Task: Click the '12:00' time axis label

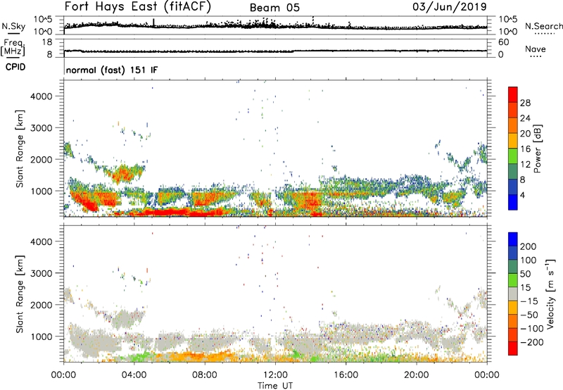Action: click(275, 375)
